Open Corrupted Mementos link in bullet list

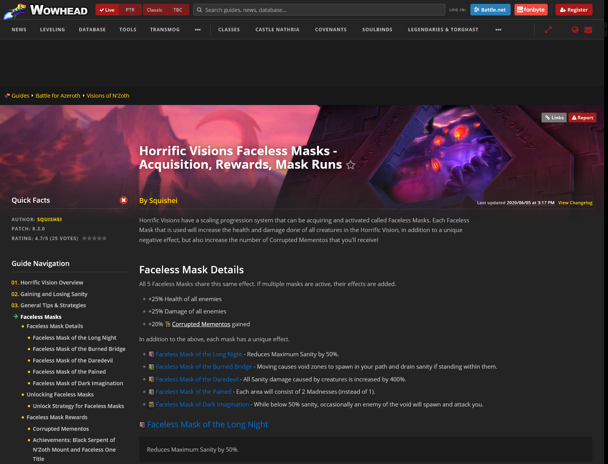[201, 324]
